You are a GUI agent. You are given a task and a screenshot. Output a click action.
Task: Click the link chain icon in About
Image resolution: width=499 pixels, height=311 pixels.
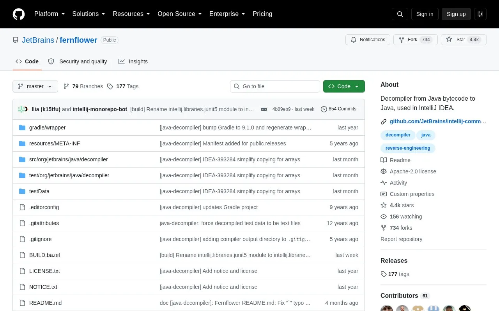(384, 122)
